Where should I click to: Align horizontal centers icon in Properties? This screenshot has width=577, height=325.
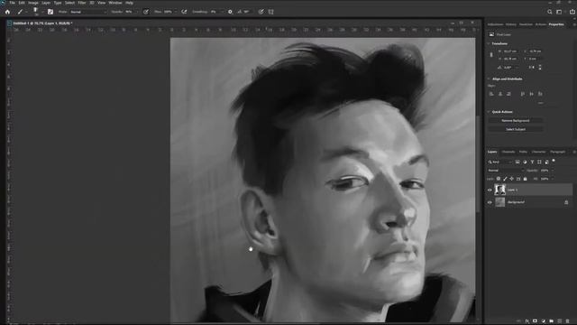pyautogui.click(x=500, y=94)
